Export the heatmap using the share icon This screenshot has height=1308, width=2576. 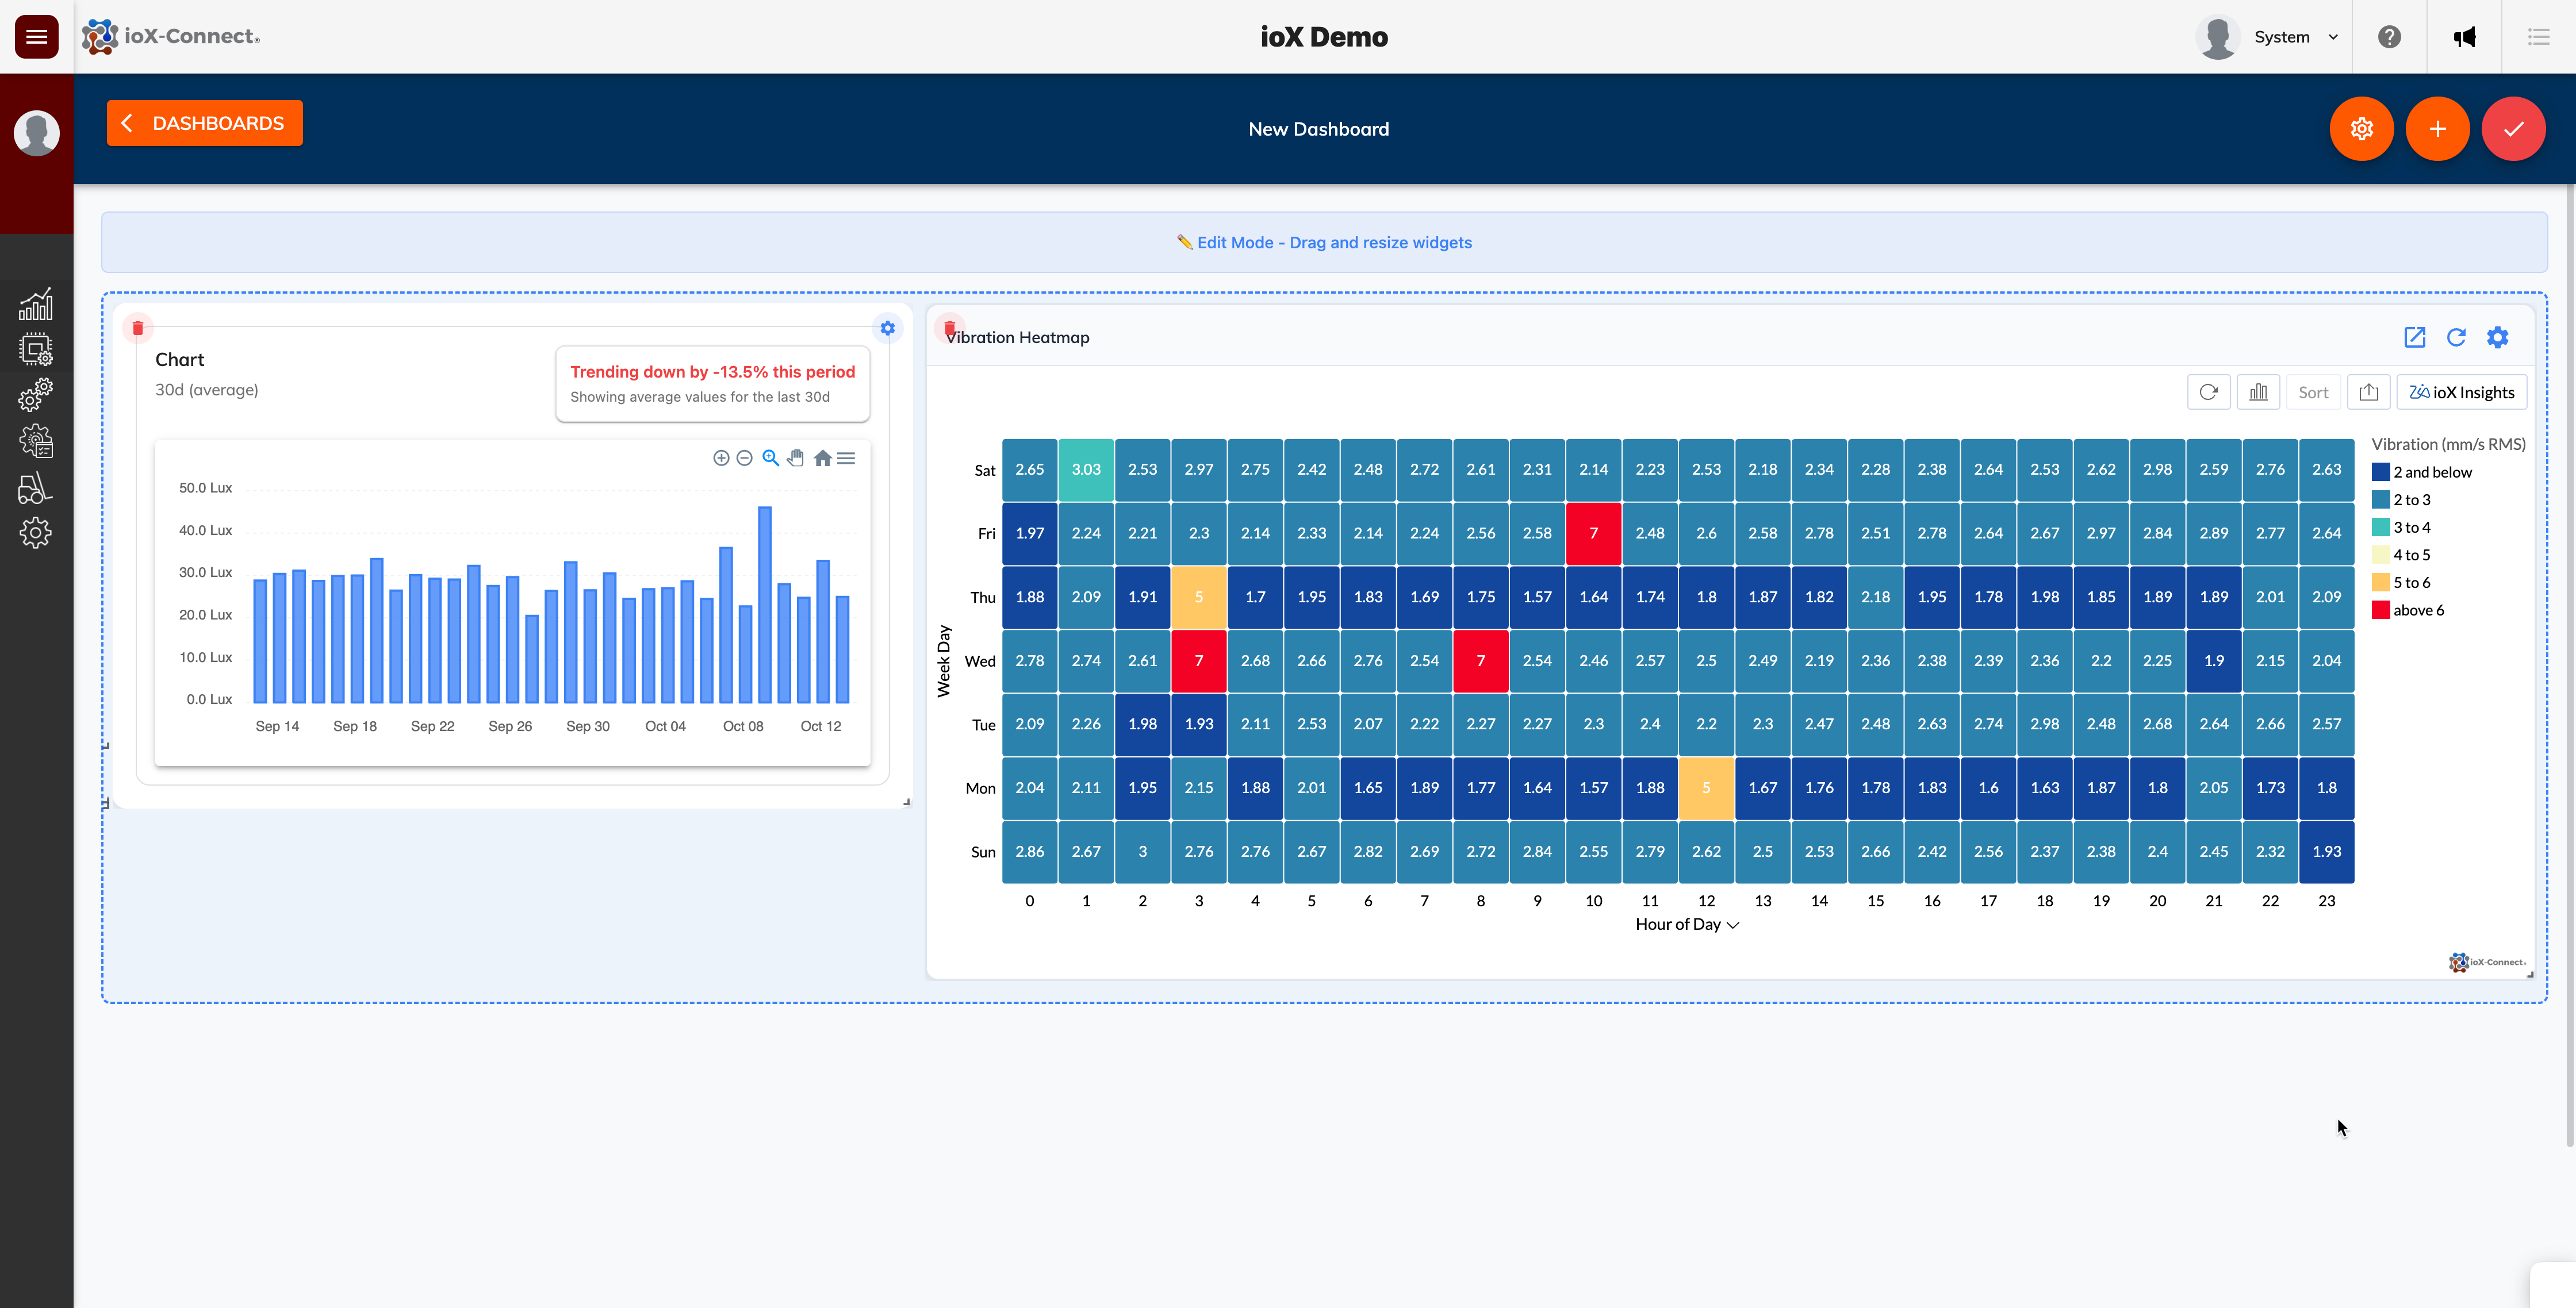(2368, 392)
